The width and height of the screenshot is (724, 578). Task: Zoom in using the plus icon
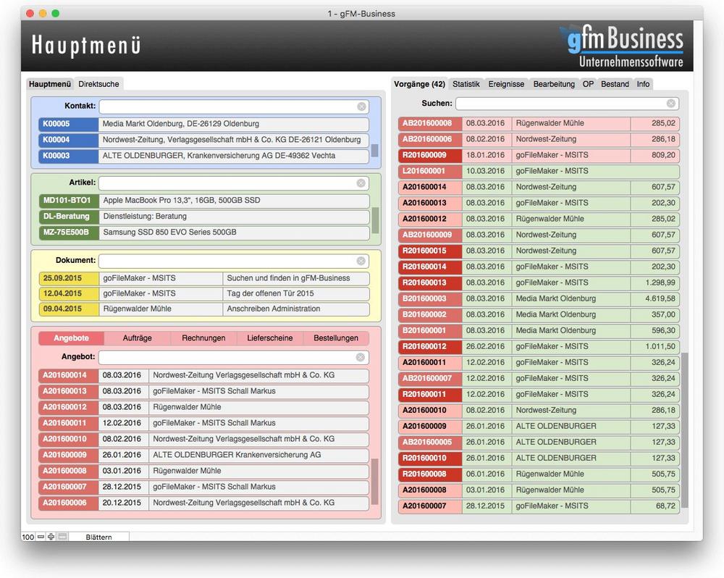pyautogui.click(x=51, y=537)
